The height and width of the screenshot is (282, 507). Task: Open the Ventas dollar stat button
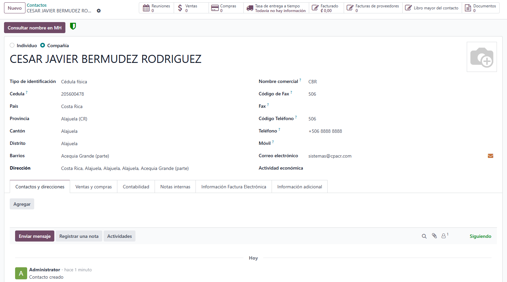pyautogui.click(x=191, y=8)
